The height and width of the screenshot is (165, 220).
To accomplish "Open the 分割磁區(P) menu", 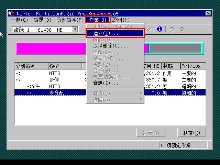I will tap(70, 20).
